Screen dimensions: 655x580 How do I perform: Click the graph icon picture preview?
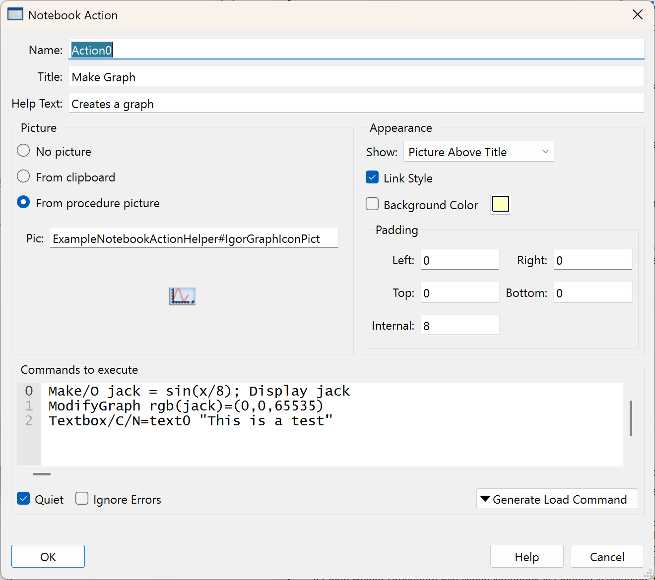click(182, 296)
